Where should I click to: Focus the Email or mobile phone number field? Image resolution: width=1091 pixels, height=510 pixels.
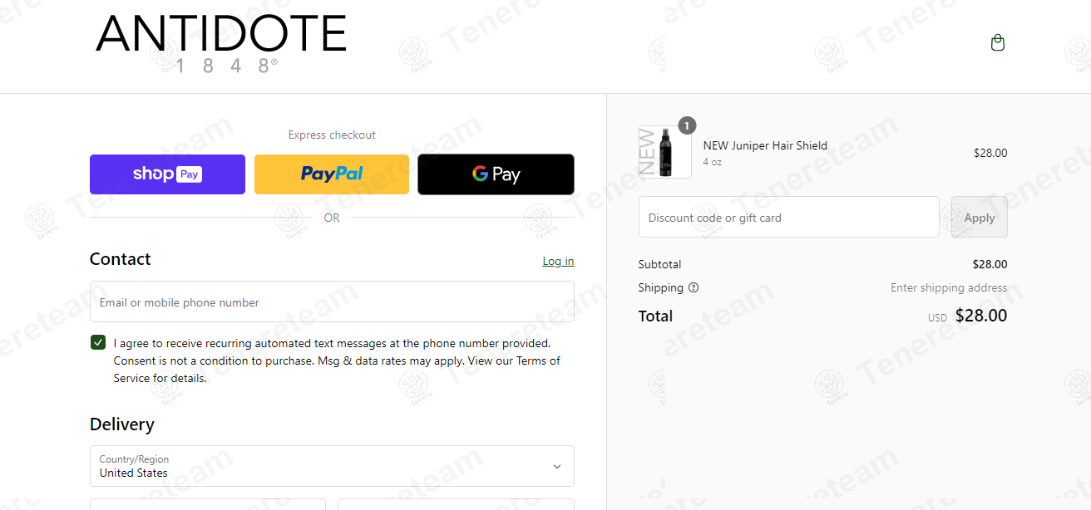pyautogui.click(x=332, y=302)
